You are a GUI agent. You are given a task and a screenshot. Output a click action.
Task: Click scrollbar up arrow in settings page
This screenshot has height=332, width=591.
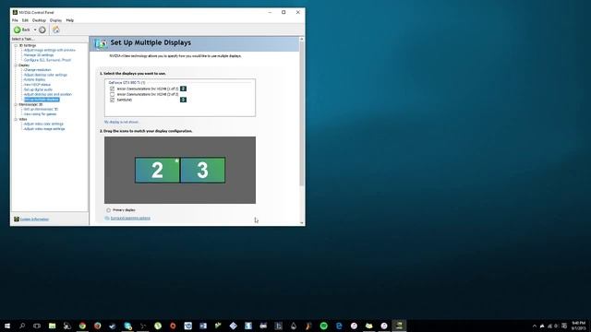tap(302, 39)
